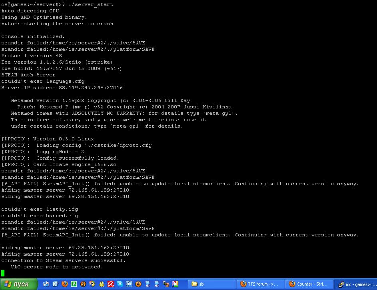Click 'Exe version 1.1.2.6/Stdio (cstrike)' line
The image size is (377, 290).
57,62
